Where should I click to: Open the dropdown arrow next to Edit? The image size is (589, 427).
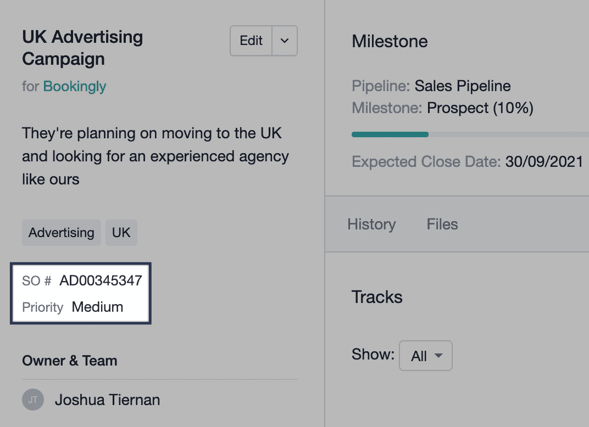click(x=285, y=41)
